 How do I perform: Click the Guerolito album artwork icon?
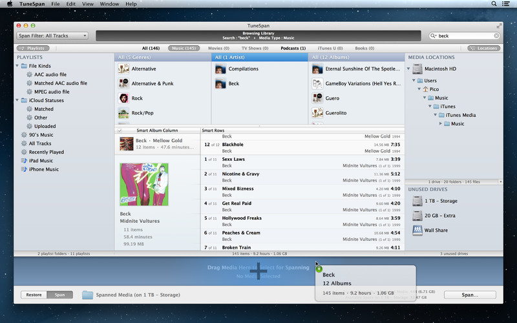coord(317,113)
